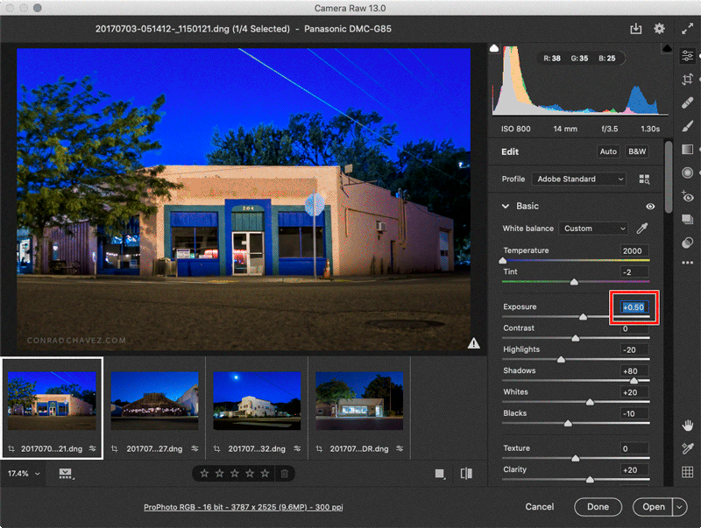This screenshot has height=528, width=701.
Task: Select the Spot Removal bandage tool
Action: click(x=687, y=103)
